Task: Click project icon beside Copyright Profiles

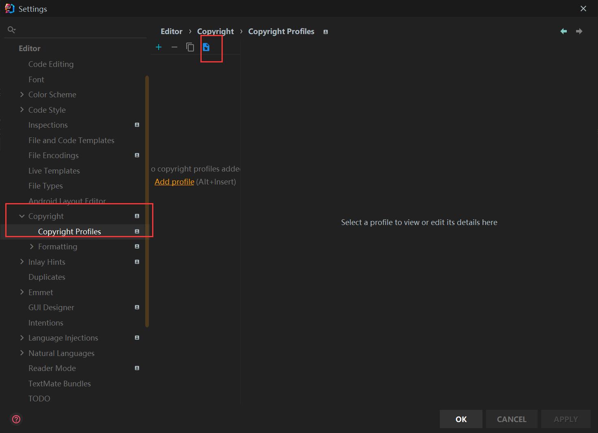Action: point(137,232)
